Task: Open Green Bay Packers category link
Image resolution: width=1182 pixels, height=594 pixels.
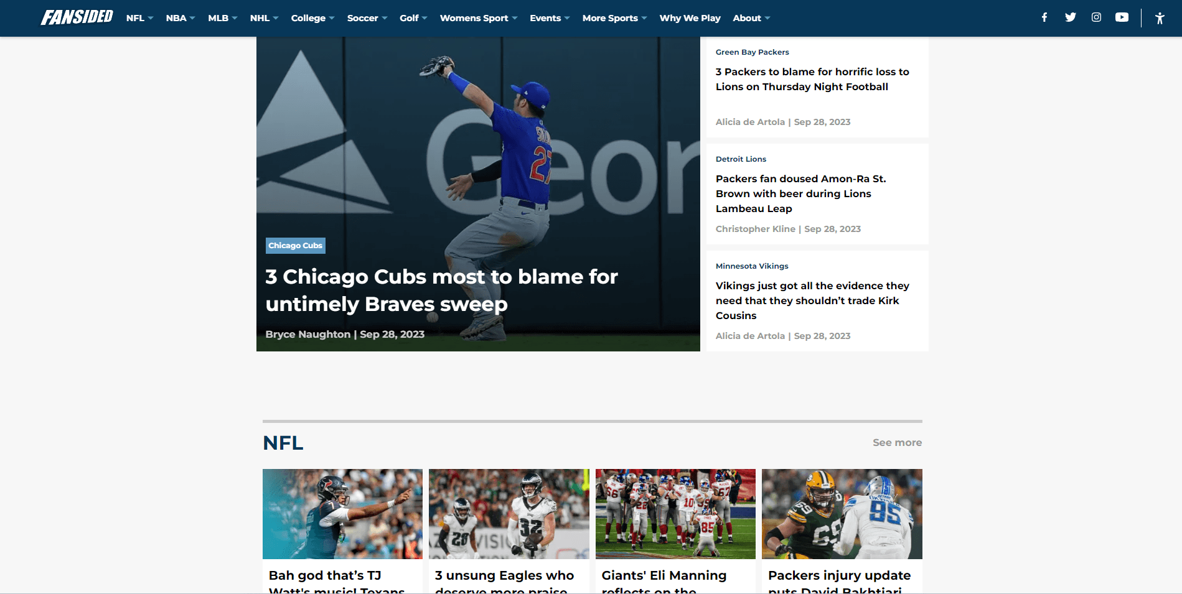Action: point(752,52)
